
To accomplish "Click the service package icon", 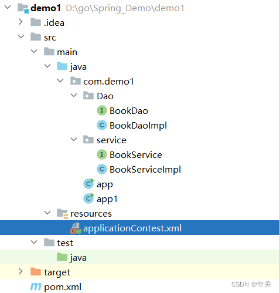I will [88, 139].
